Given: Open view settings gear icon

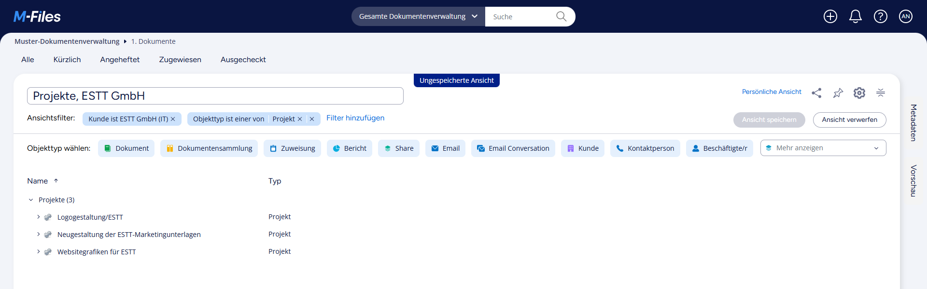Looking at the screenshot, I should (x=859, y=93).
